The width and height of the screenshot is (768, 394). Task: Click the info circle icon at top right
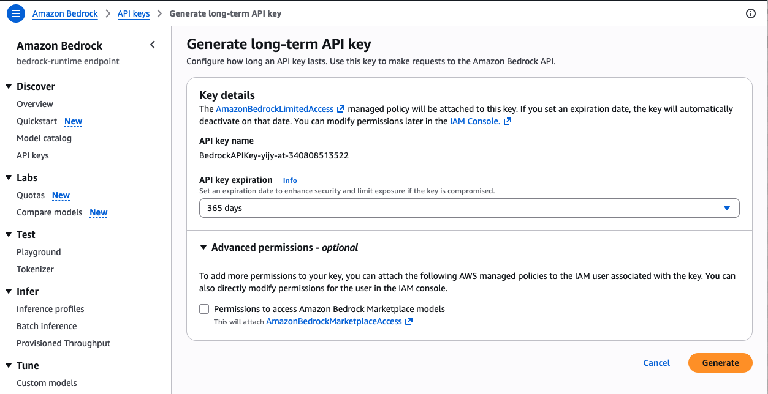[x=751, y=13]
